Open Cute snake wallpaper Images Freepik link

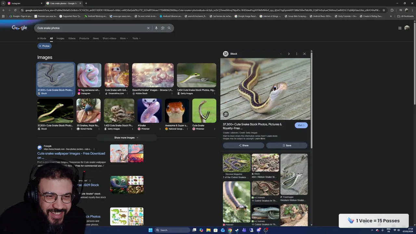point(71,155)
